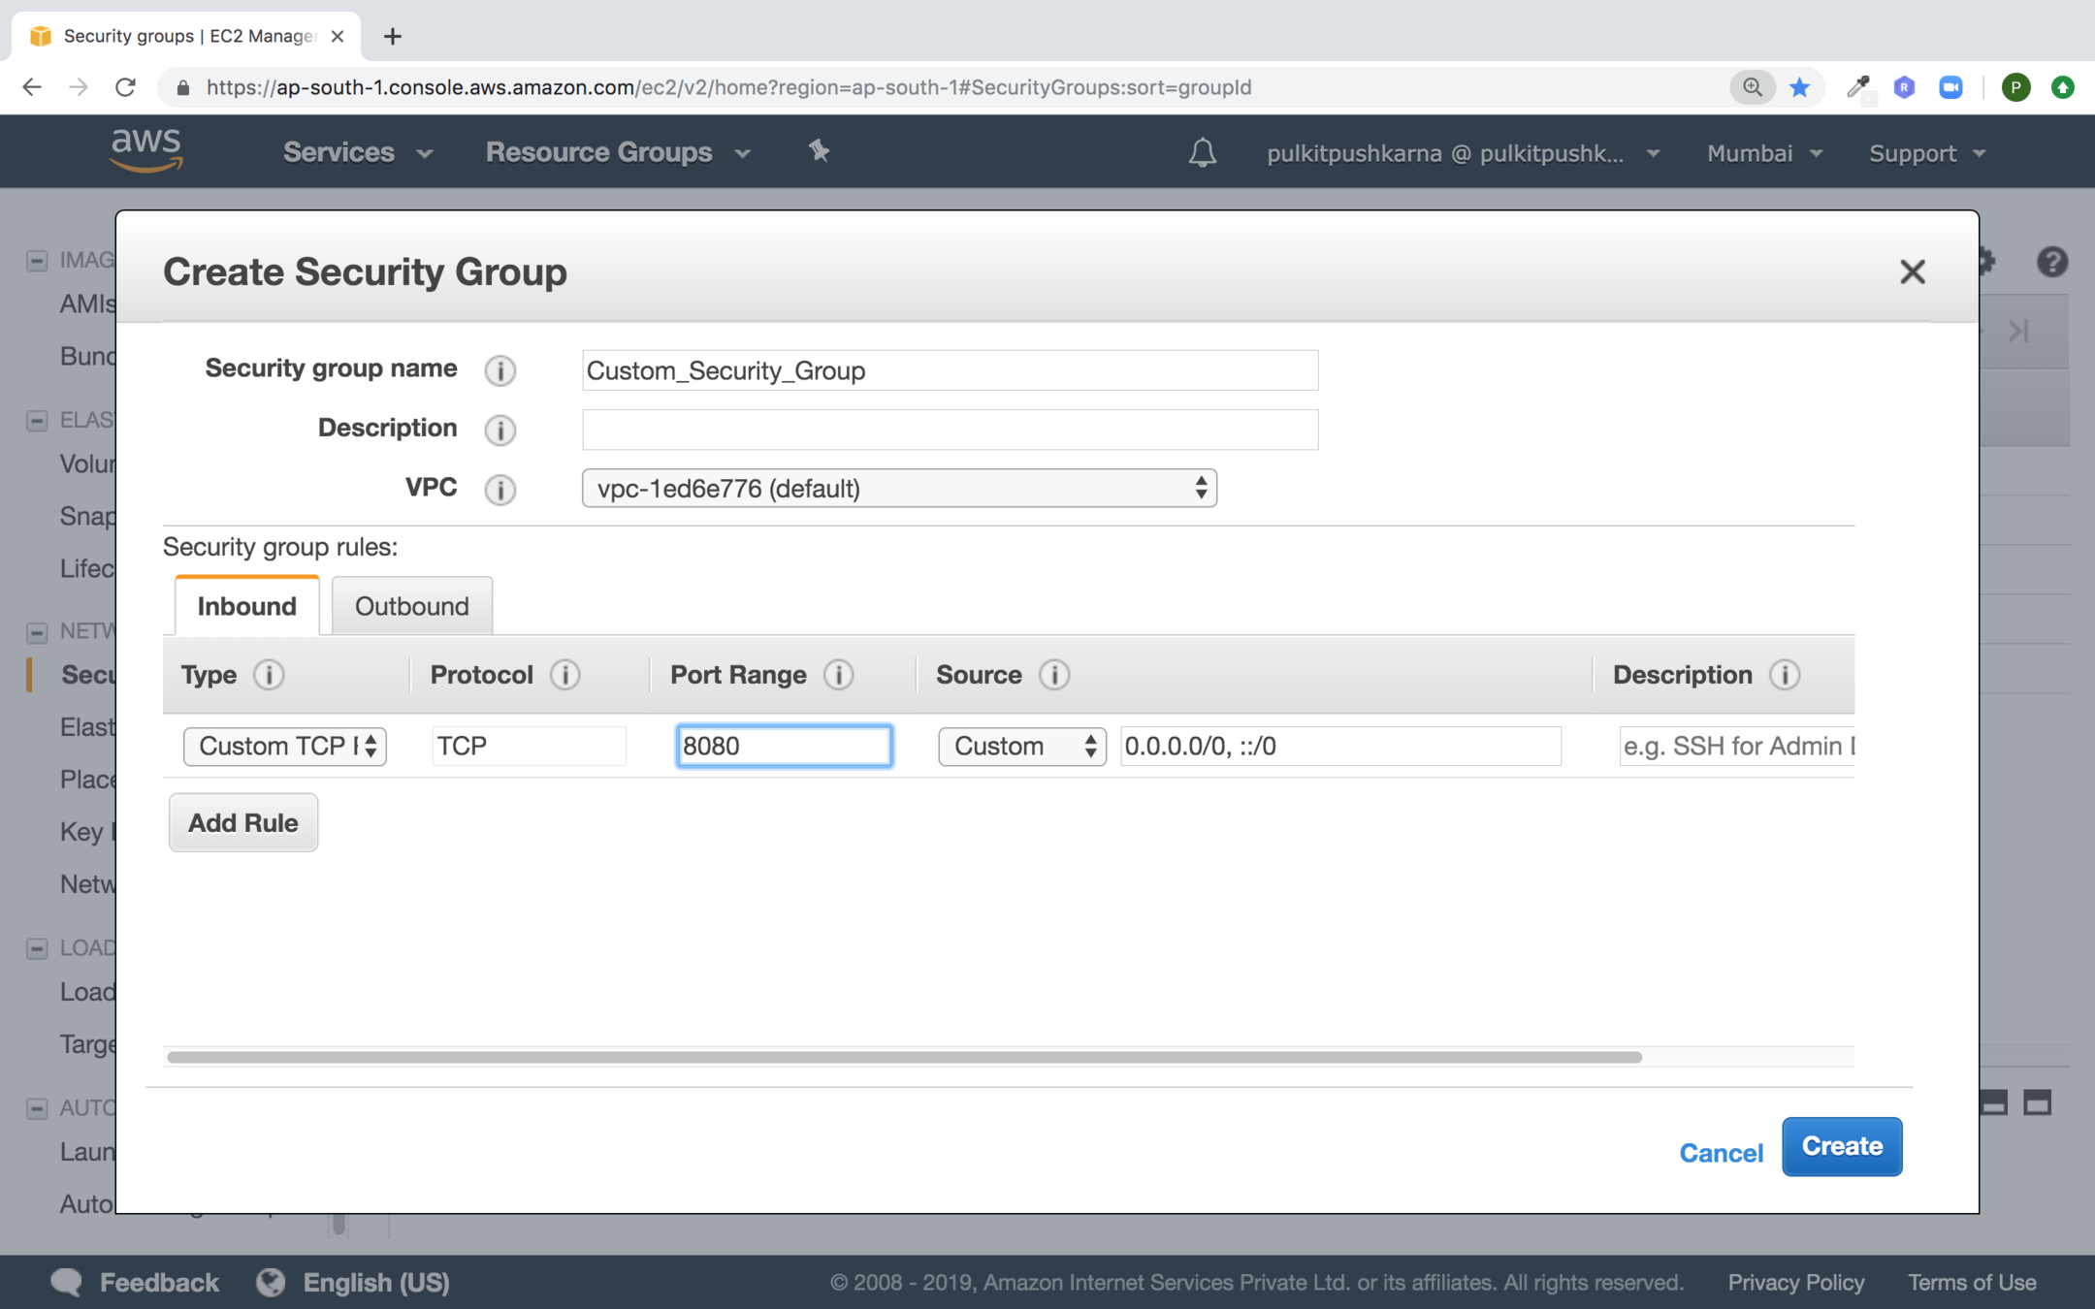Bookmark page with the star icon
This screenshot has width=2095, height=1309.
coord(1799,87)
